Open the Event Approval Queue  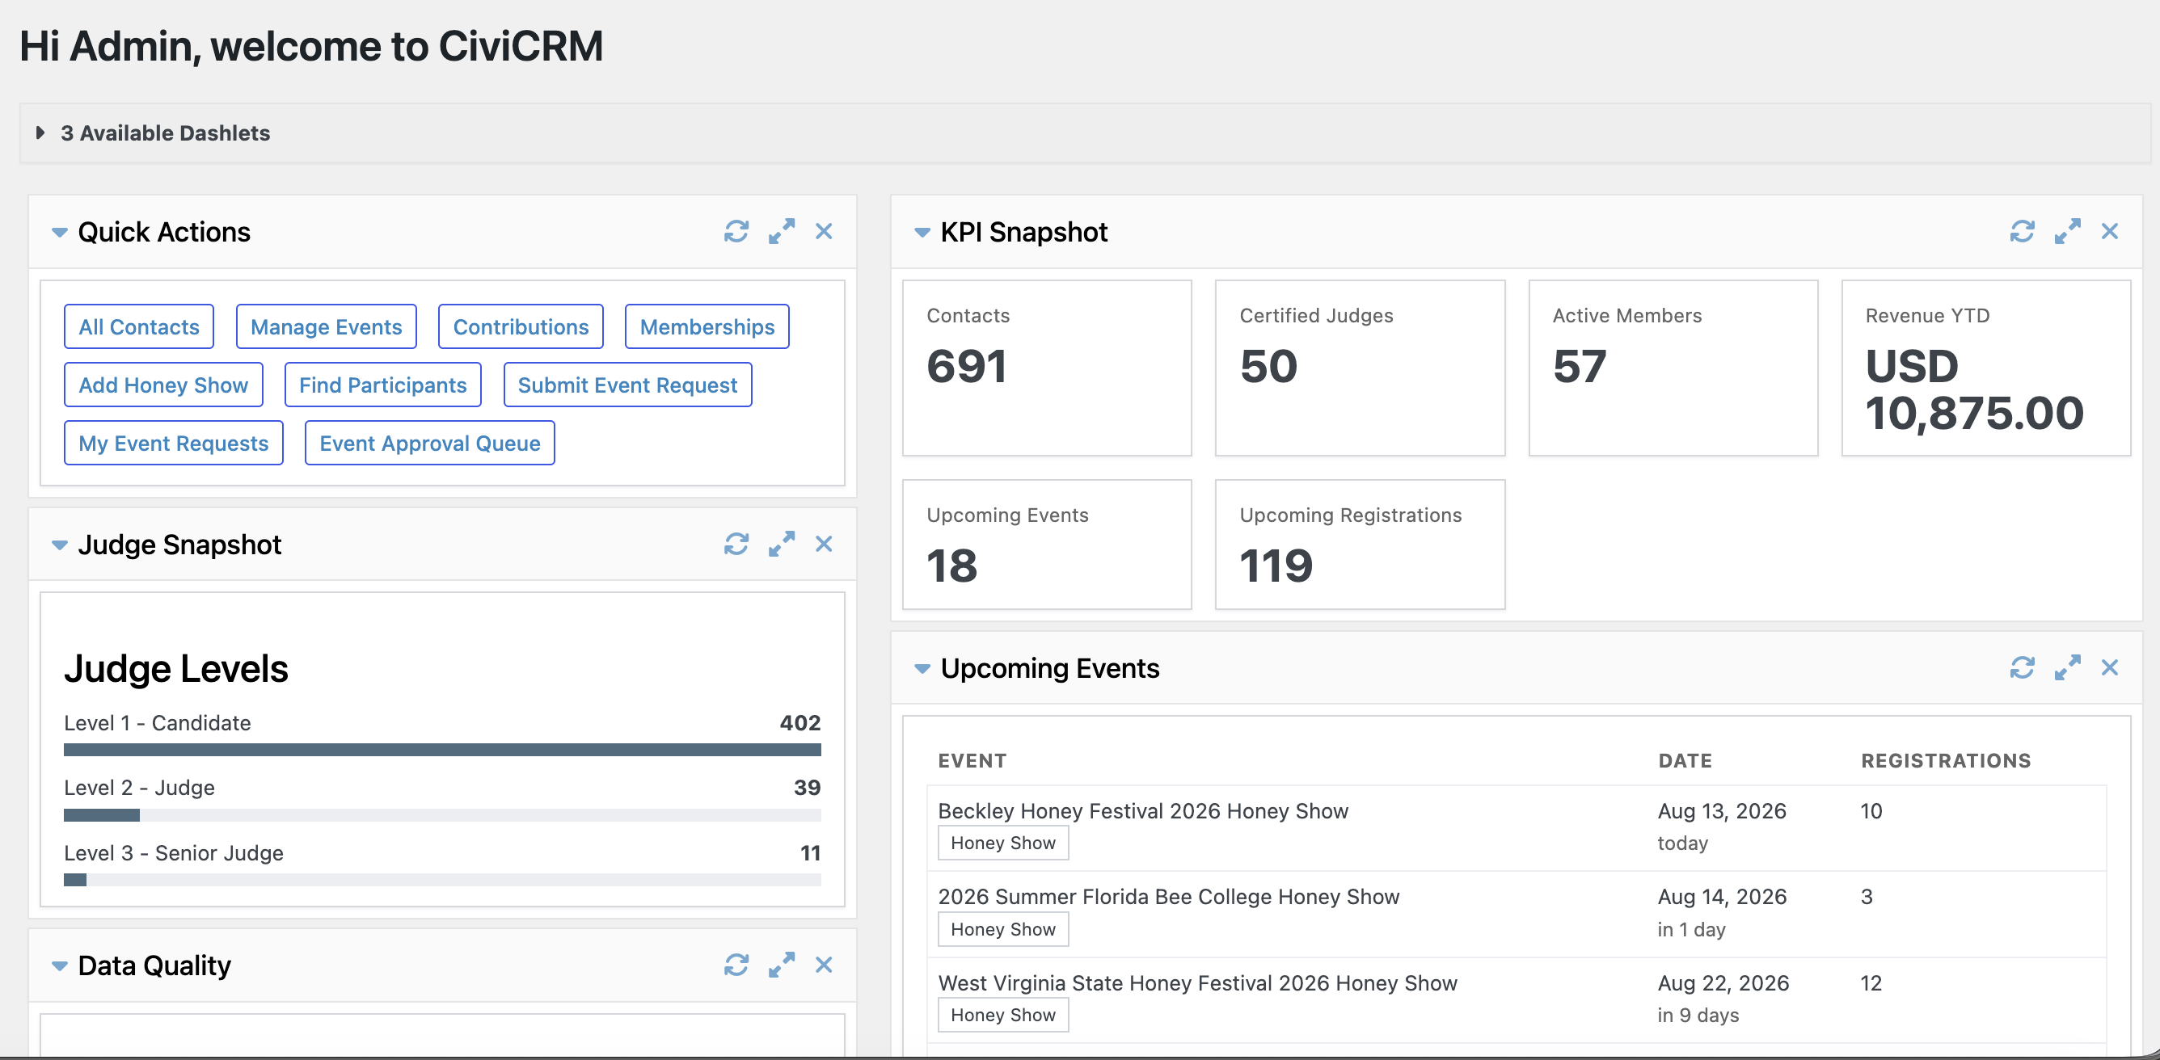click(430, 443)
